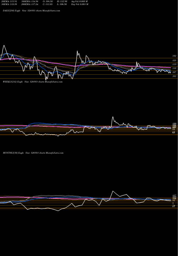This screenshot has height=256, width=178.
Task: Click the 107 price label on daily chart
Action: point(174,72)
